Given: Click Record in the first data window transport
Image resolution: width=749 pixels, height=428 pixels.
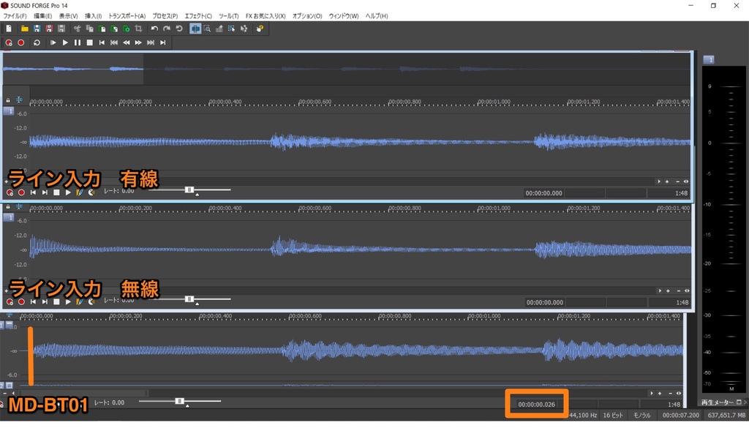Looking at the screenshot, I should (x=21, y=192).
